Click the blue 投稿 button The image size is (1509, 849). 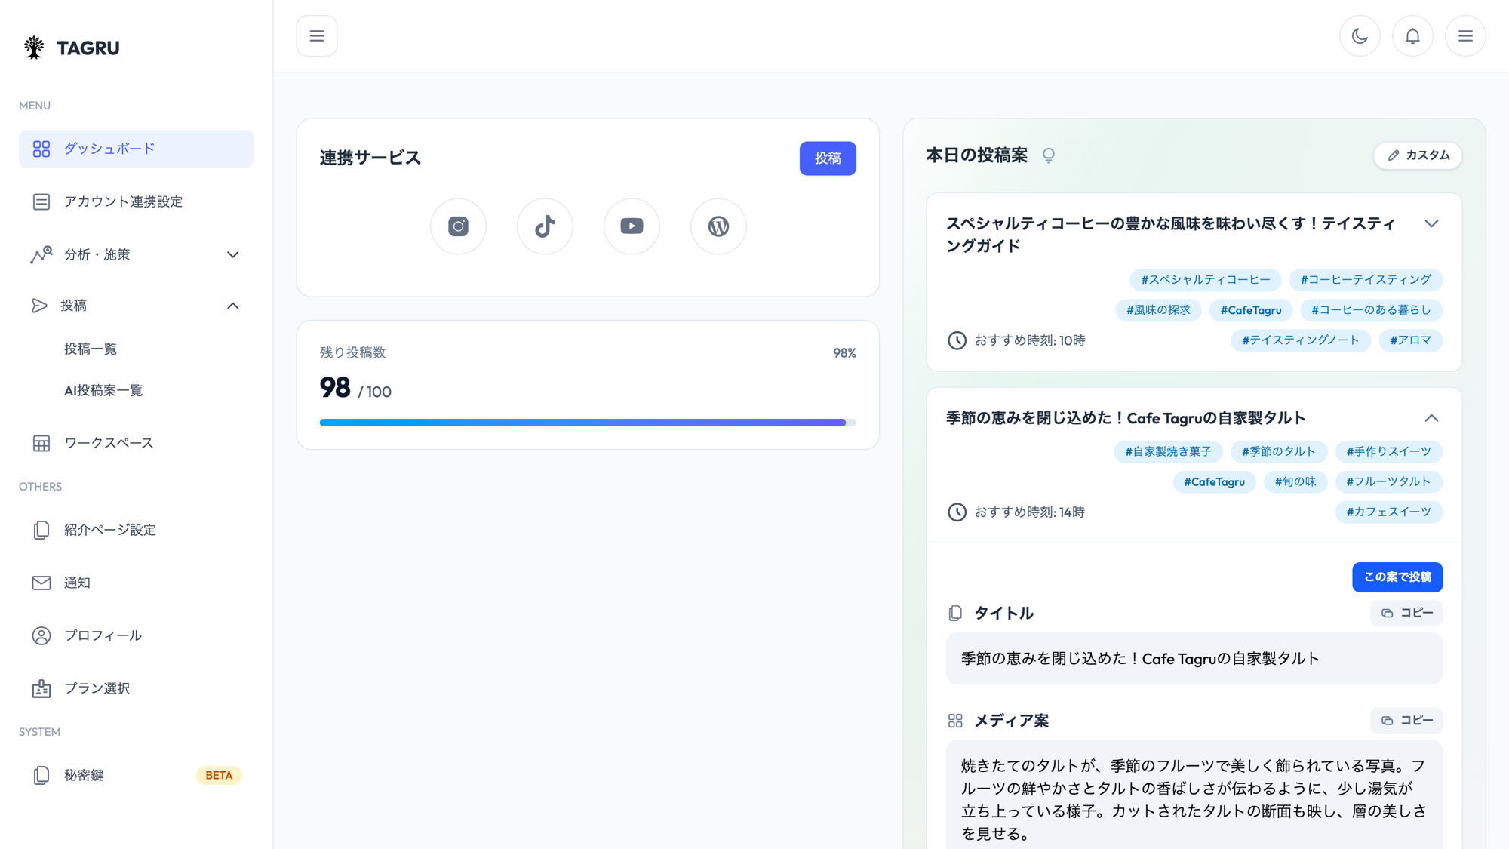pos(828,158)
